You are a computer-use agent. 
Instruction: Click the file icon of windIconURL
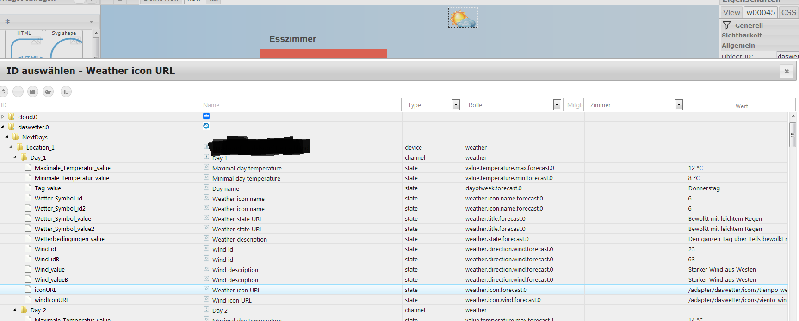point(28,300)
